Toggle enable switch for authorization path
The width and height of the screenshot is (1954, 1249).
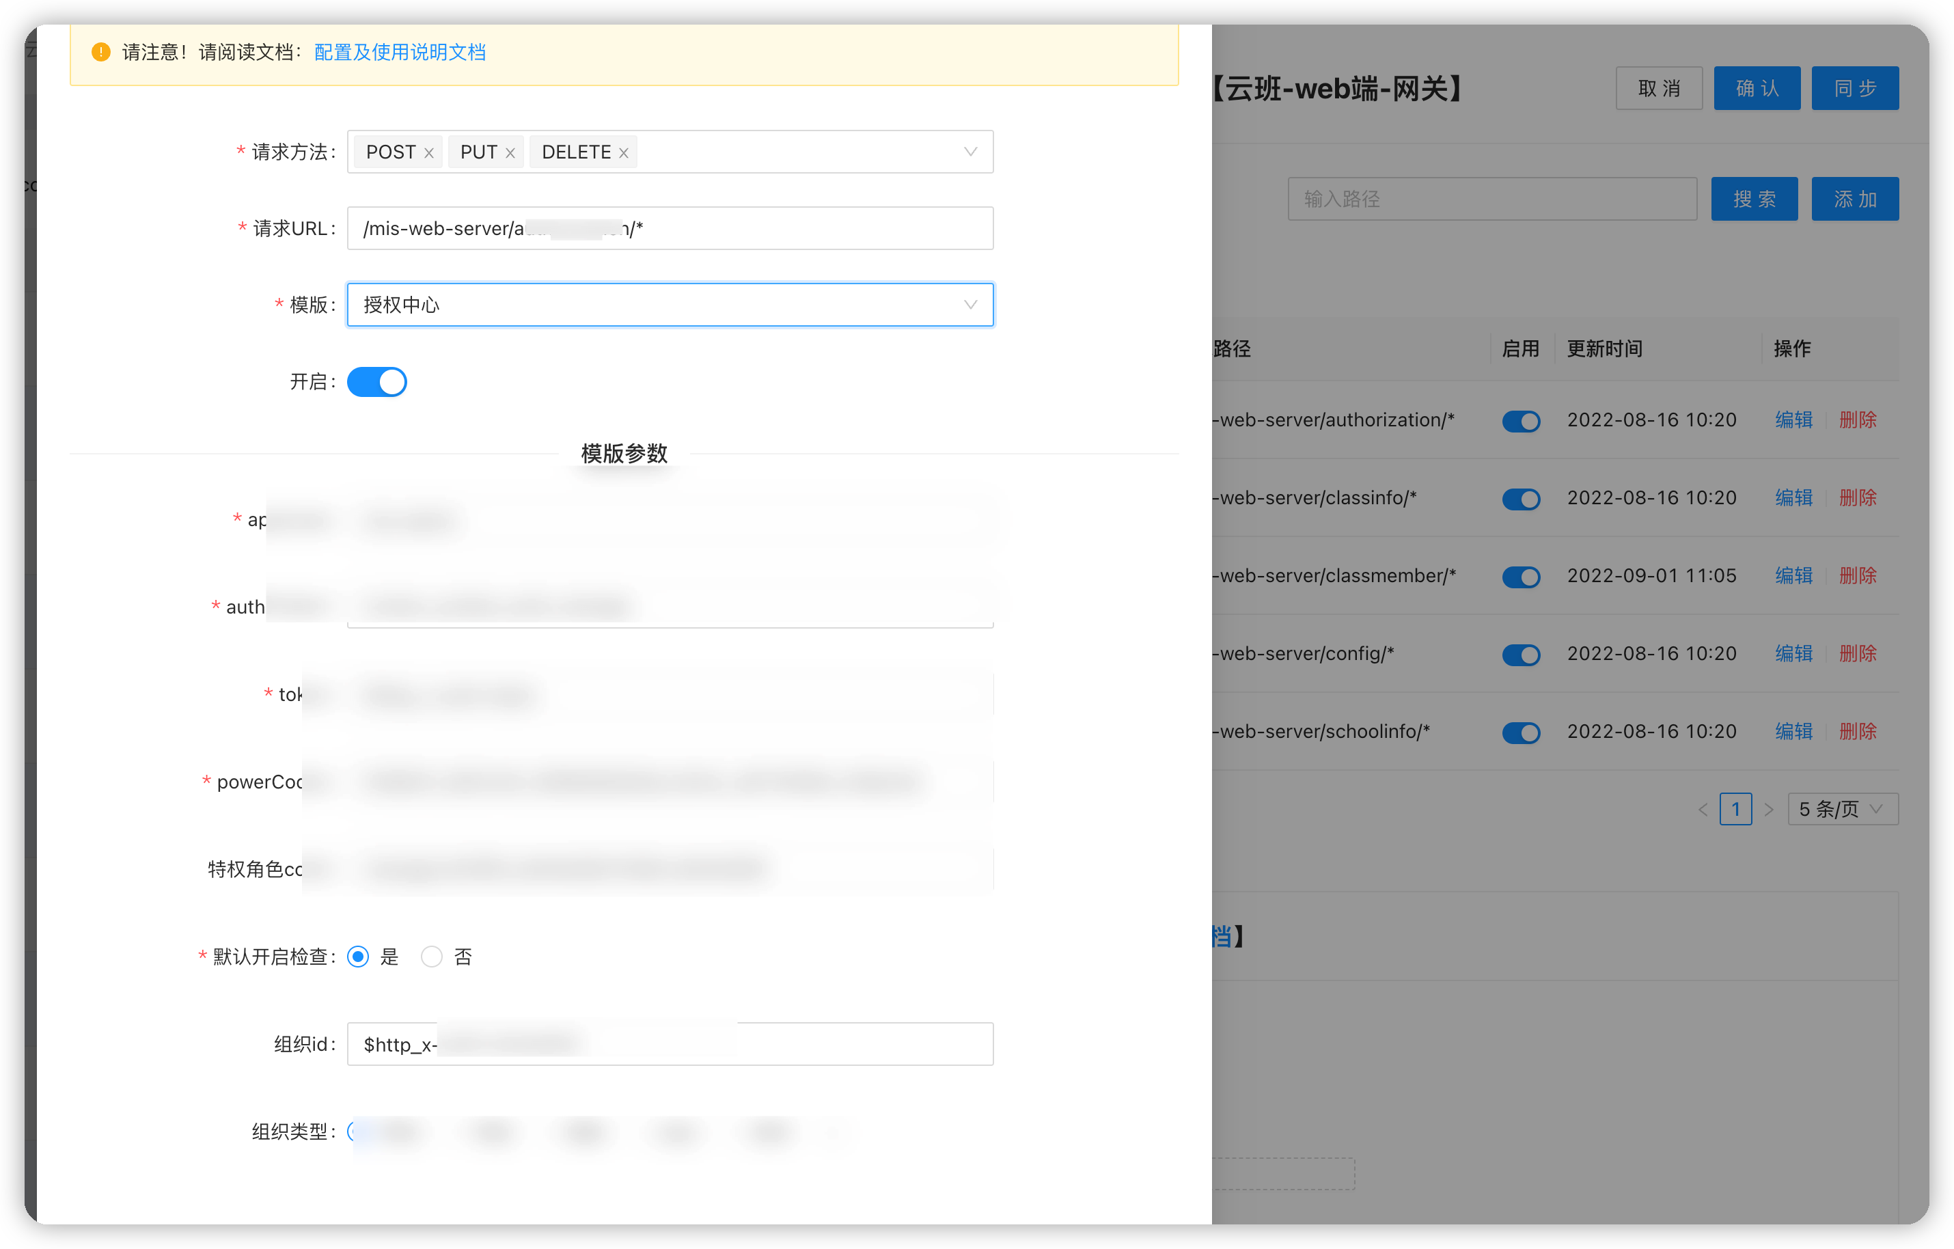(1521, 420)
